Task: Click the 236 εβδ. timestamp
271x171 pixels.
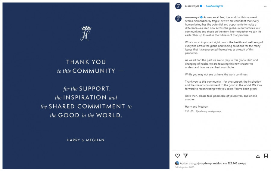Action: (189, 111)
